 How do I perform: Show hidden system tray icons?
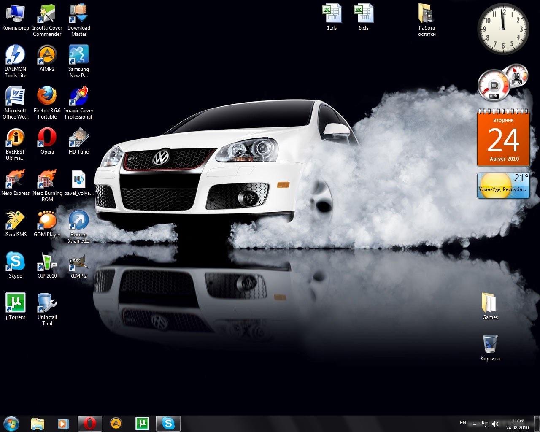click(x=475, y=424)
